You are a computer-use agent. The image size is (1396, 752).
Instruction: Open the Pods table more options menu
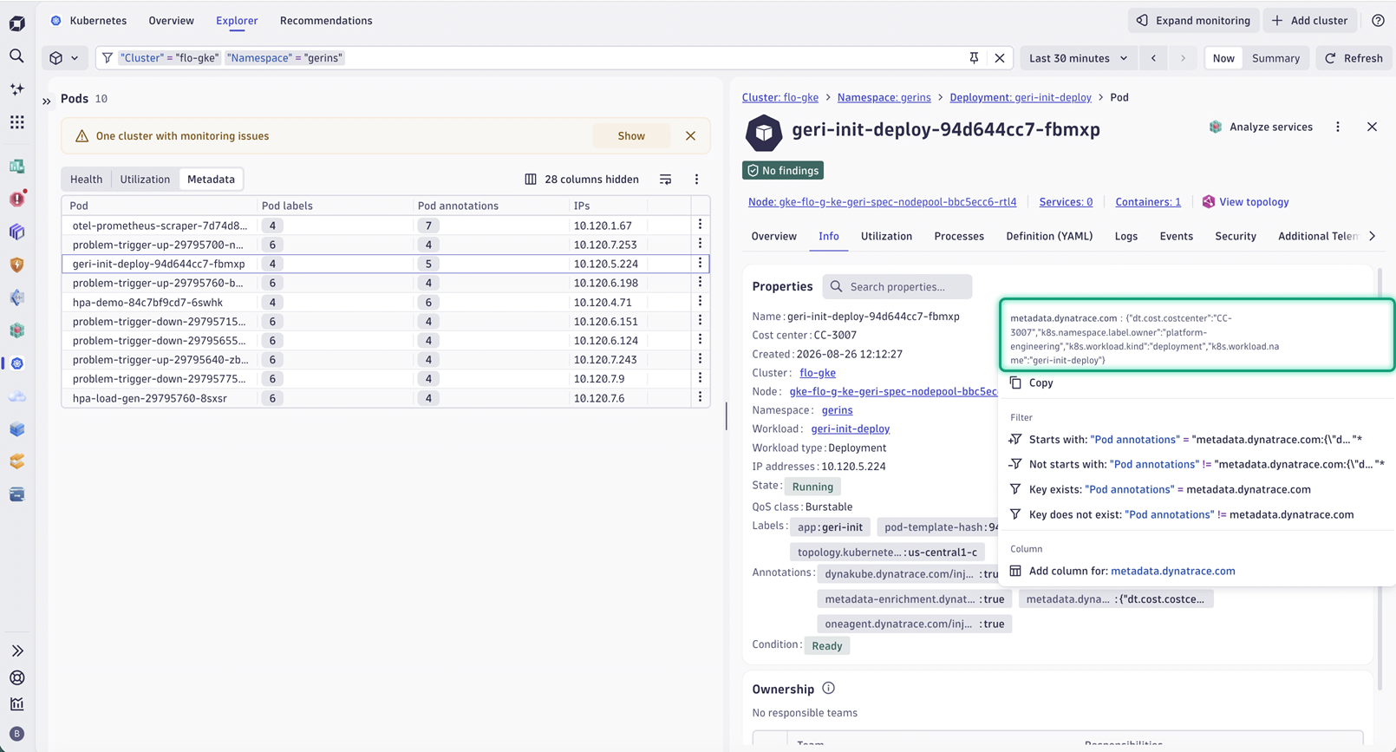point(696,180)
